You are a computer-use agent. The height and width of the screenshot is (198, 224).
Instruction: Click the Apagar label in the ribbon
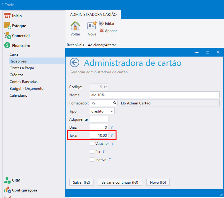[111, 31]
